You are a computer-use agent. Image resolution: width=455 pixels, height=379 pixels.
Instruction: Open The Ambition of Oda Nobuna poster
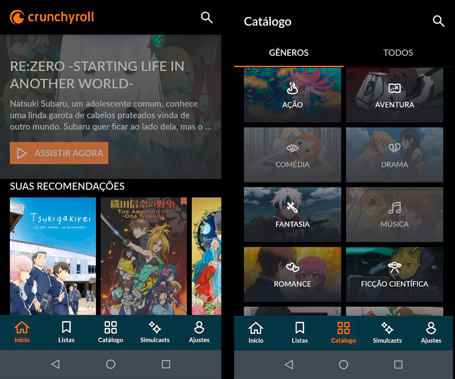pyautogui.click(x=144, y=256)
